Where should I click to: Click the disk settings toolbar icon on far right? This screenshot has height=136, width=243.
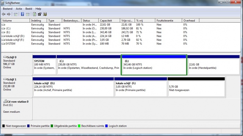(x=45, y=14)
